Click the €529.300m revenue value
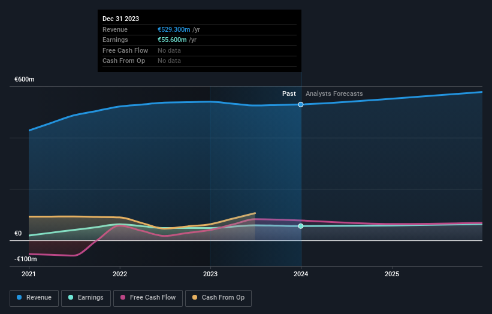The image size is (492, 314). [174, 29]
